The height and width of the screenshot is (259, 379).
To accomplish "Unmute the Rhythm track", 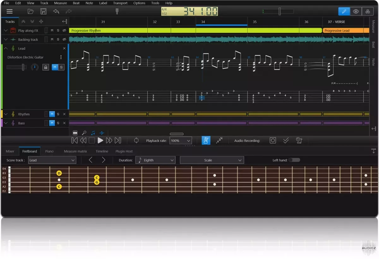I will point(52,114).
